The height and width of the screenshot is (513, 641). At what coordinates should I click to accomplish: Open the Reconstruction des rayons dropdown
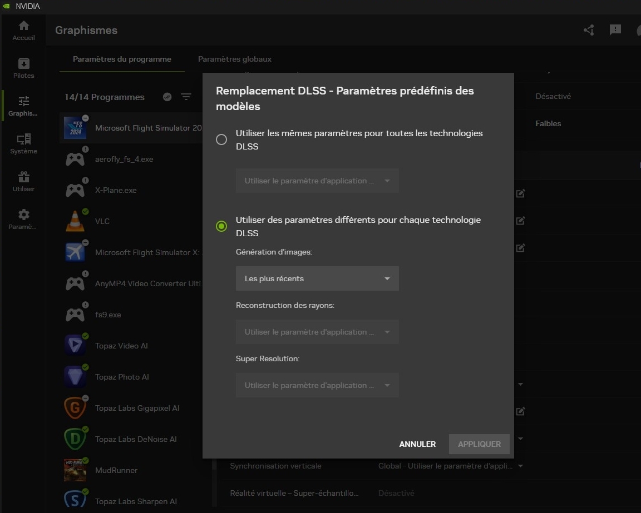pyautogui.click(x=317, y=332)
